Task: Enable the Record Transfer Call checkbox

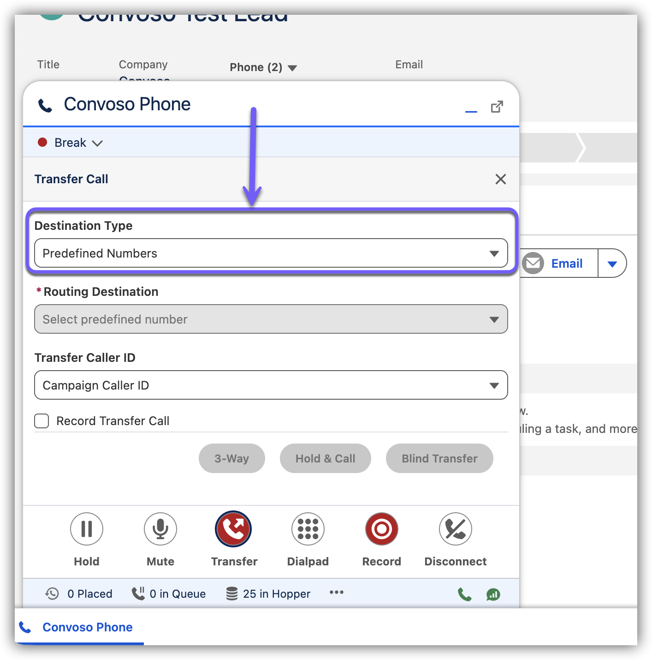Action: [x=42, y=421]
